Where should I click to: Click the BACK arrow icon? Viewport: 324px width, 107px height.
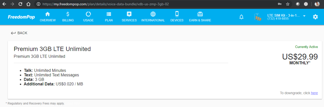point(13,33)
